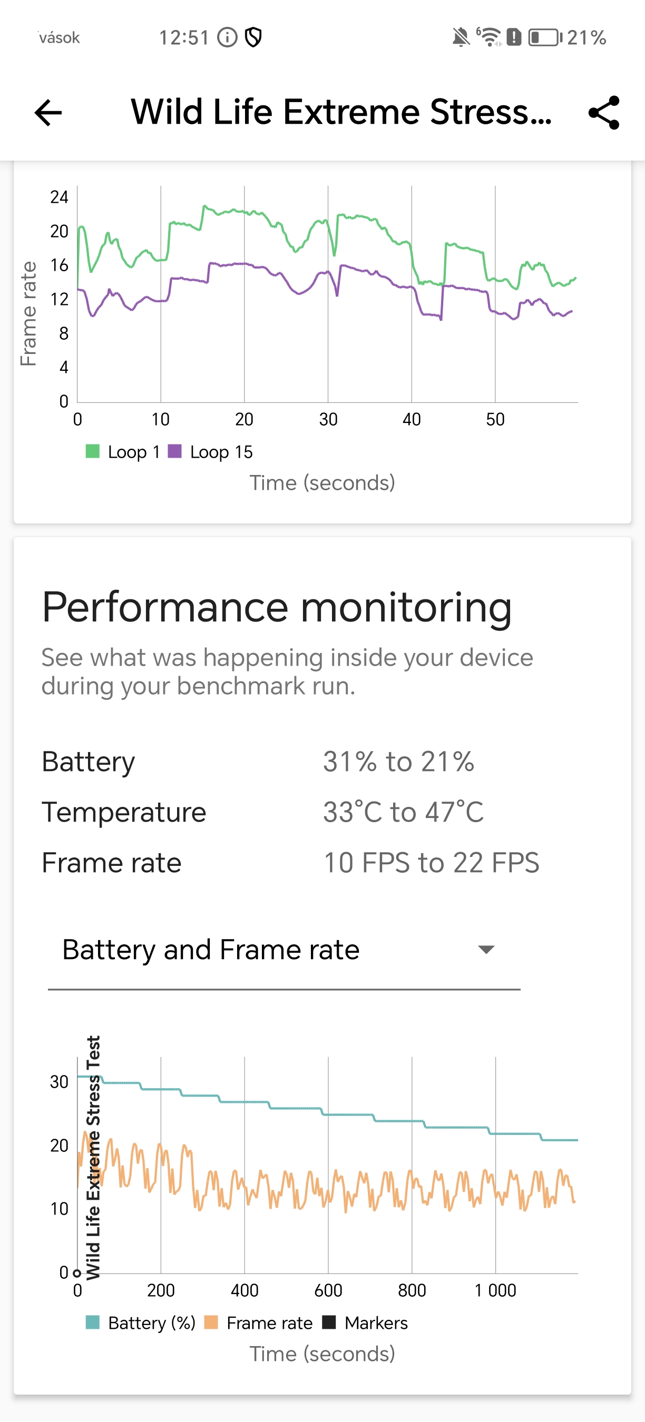Toggle Loop 15 series in legend

pos(210,451)
